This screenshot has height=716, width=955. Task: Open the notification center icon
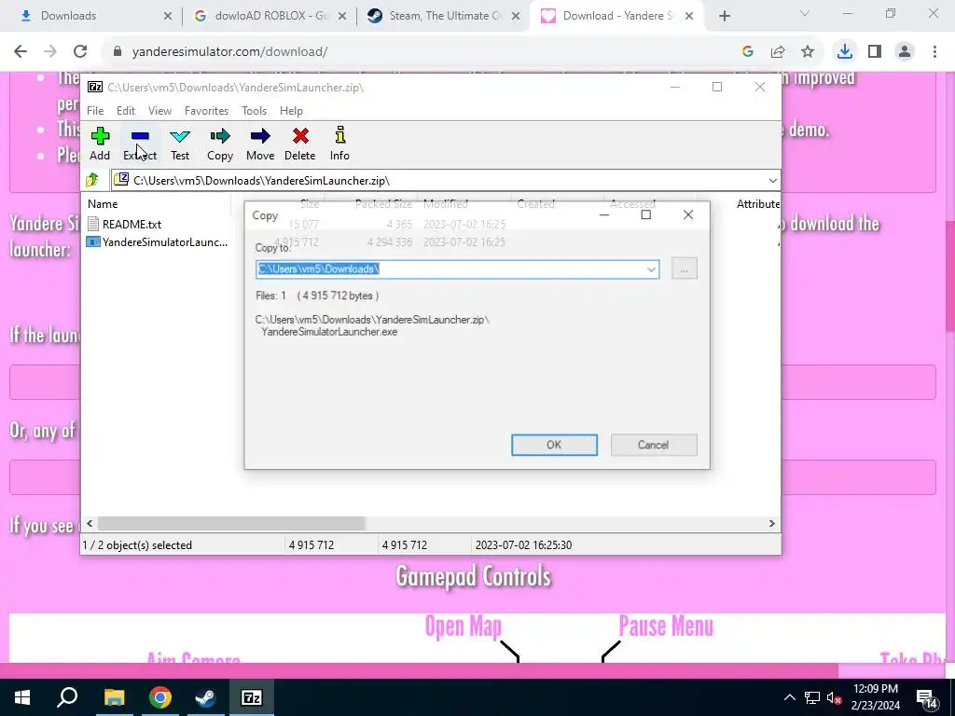click(x=926, y=698)
